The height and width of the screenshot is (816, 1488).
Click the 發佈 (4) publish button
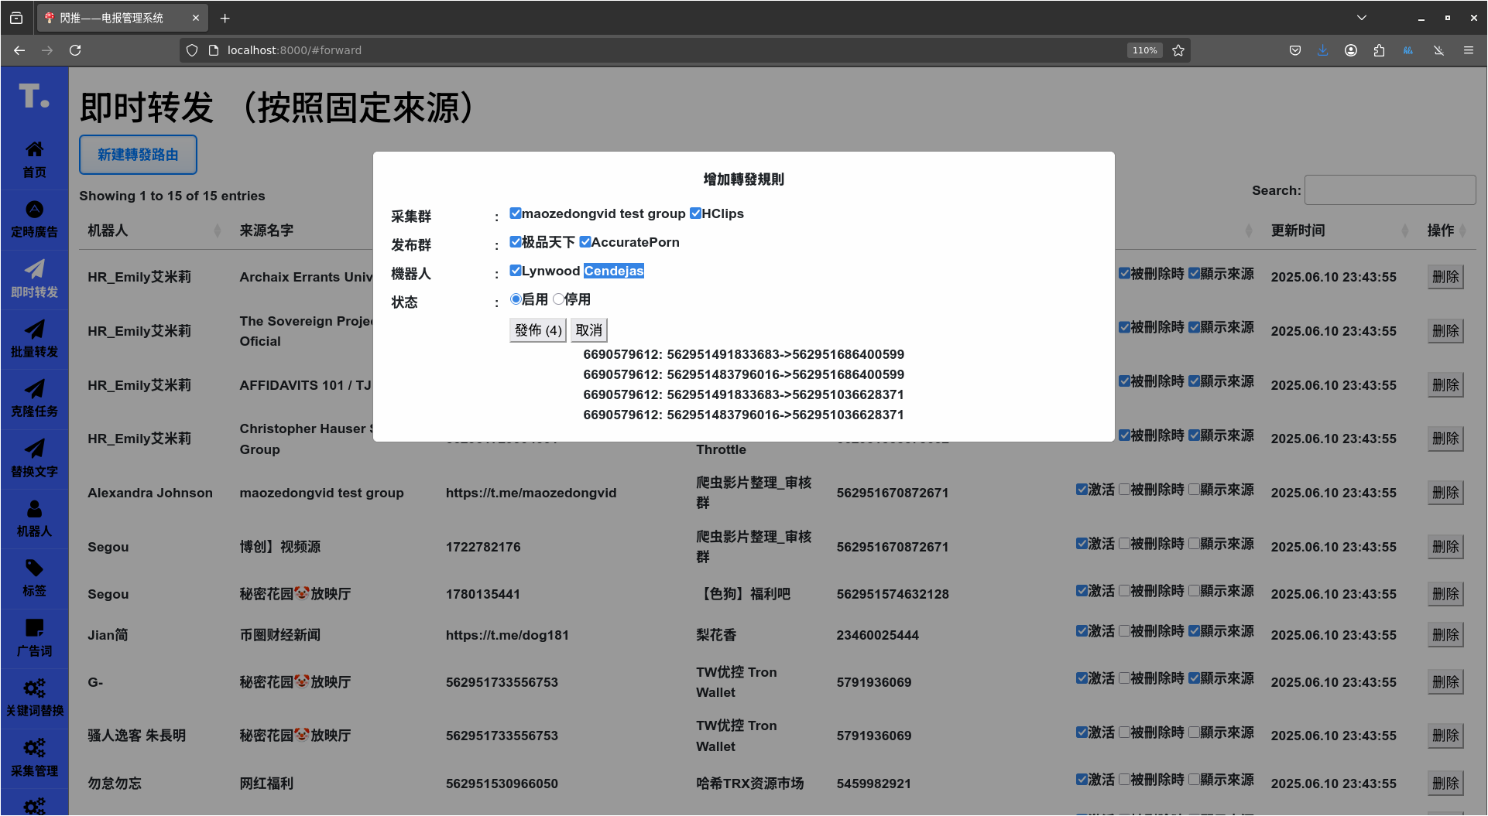pos(538,330)
